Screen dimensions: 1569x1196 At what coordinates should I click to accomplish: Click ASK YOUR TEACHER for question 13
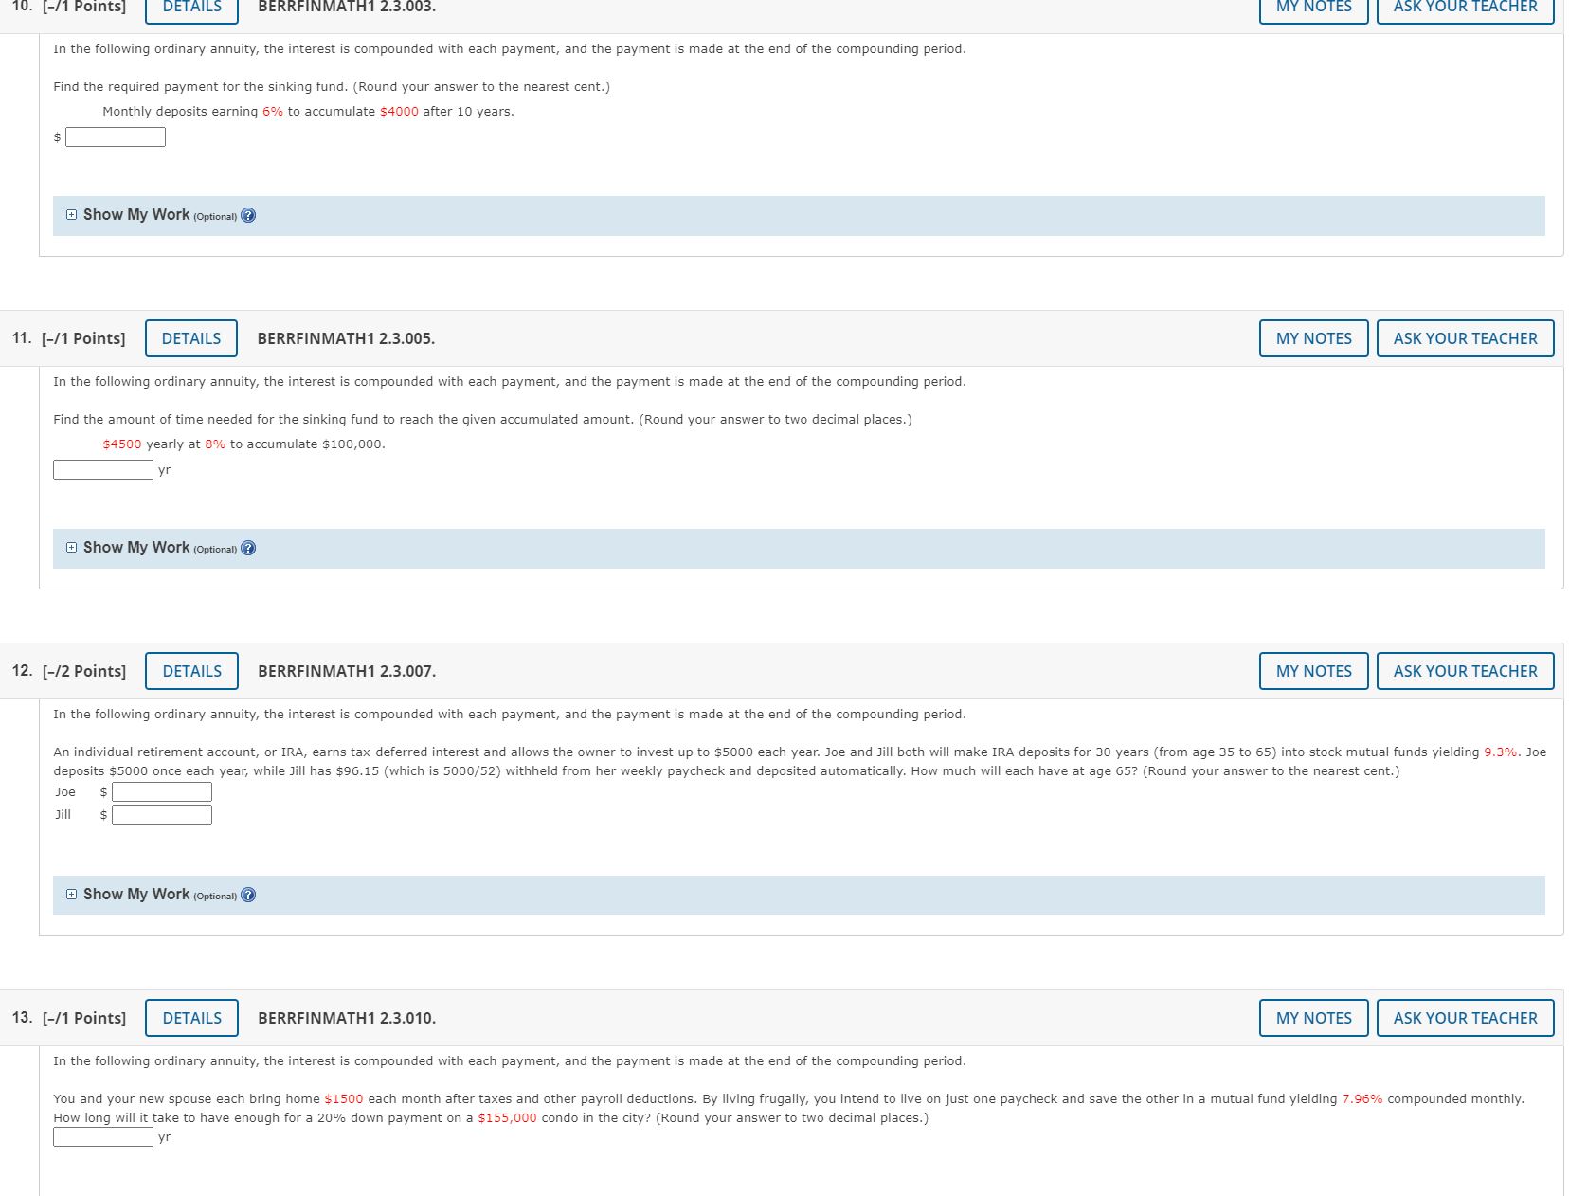(x=1466, y=1018)
